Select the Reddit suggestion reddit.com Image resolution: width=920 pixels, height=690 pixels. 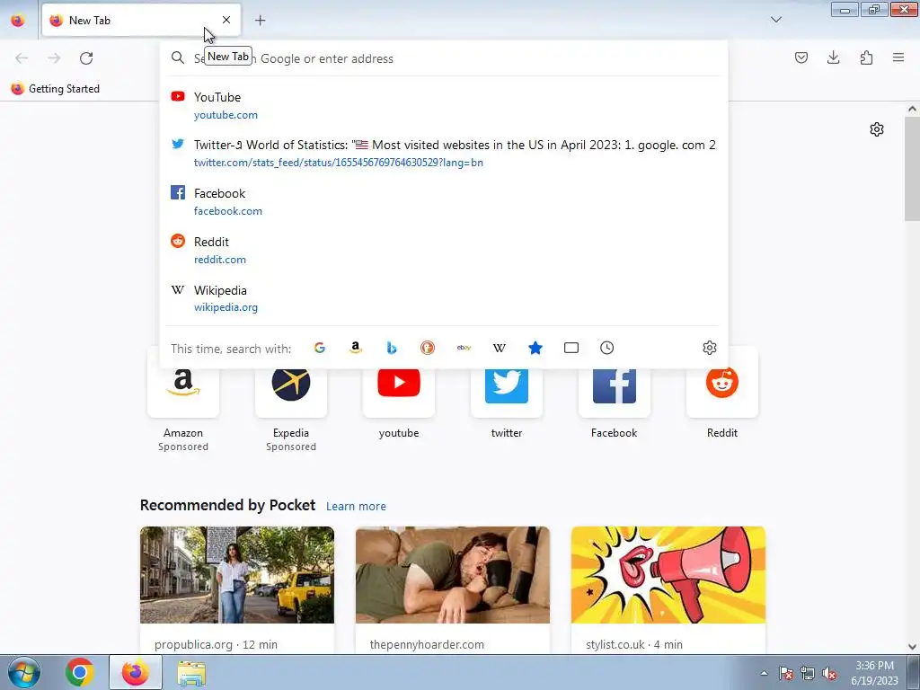point(444,250)
